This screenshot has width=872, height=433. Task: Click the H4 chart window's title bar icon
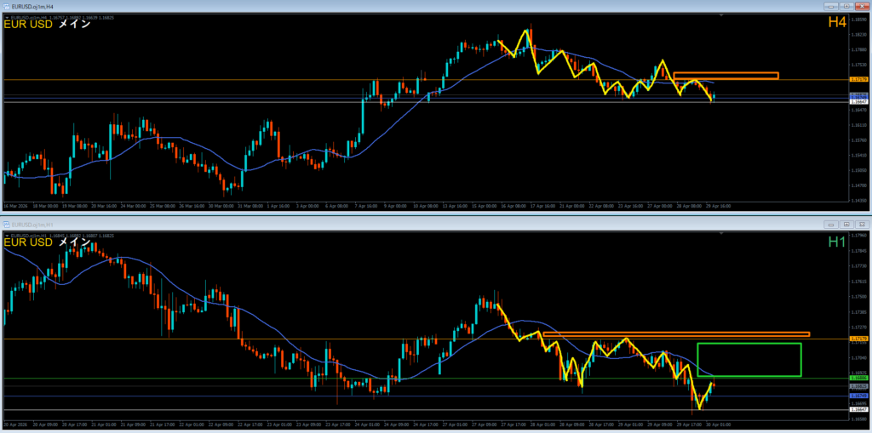click(7, 6)
